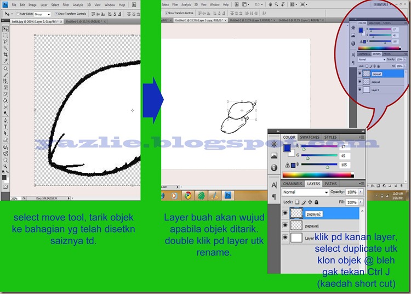Select the Eyedropper tool in toolbox
Screen dimensions: 411x294
point(5,61)
